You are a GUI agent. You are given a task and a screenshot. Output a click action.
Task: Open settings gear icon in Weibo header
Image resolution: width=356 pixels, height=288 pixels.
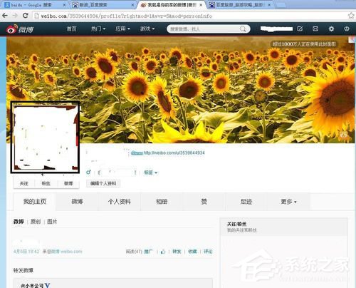coord(331,29)
